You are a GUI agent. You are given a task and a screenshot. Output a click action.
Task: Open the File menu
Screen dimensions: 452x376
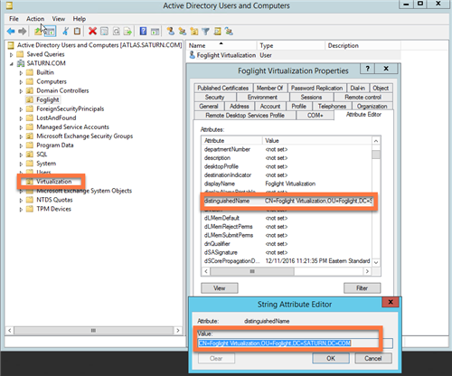[x=14, y=19]
